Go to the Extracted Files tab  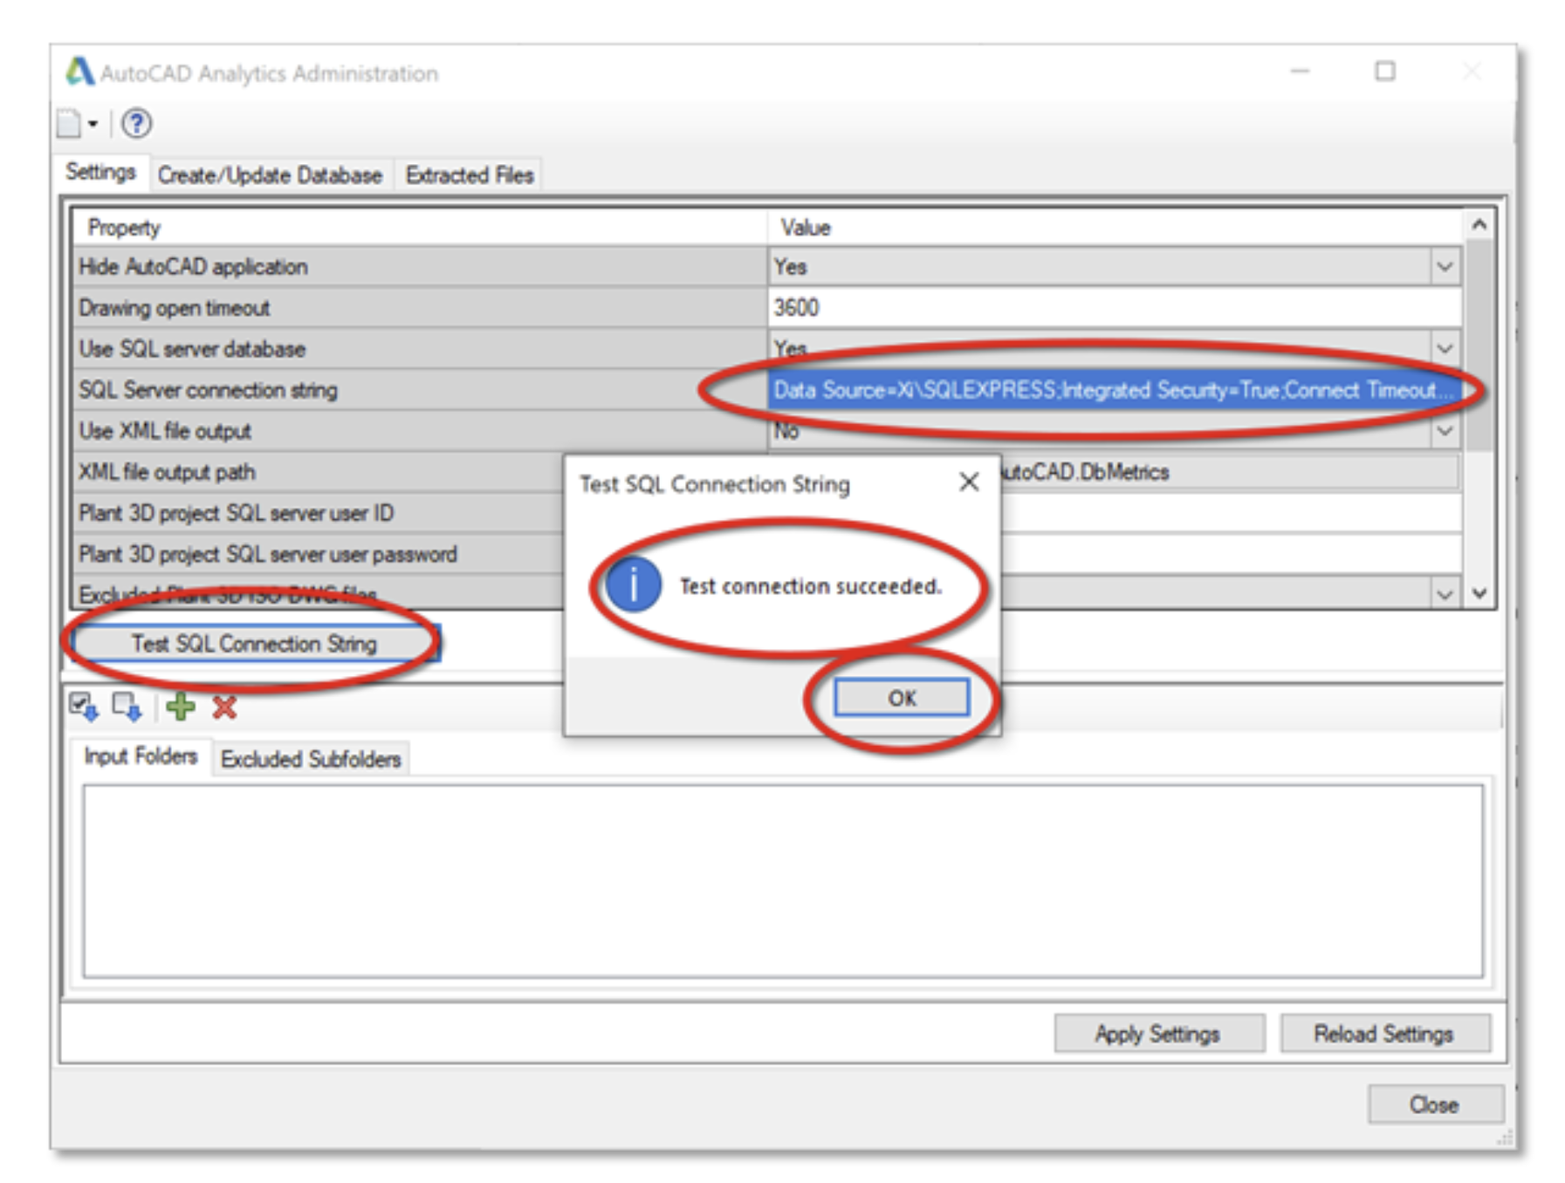(470, 174)
